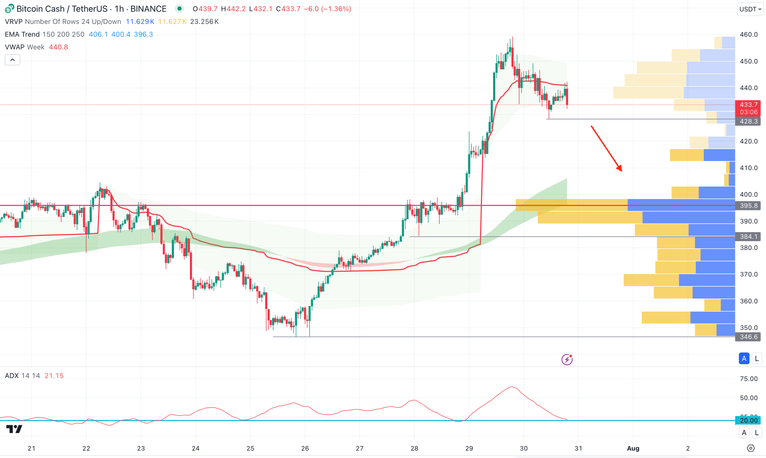Select the ADX 14 14 indicator legend

(22, 375)
